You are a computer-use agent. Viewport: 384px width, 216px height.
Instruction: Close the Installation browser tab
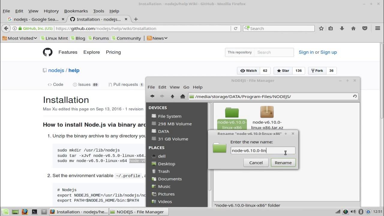pos(126,19)
